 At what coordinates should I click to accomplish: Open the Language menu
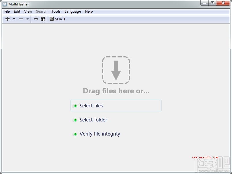click(x=73, y=11)
